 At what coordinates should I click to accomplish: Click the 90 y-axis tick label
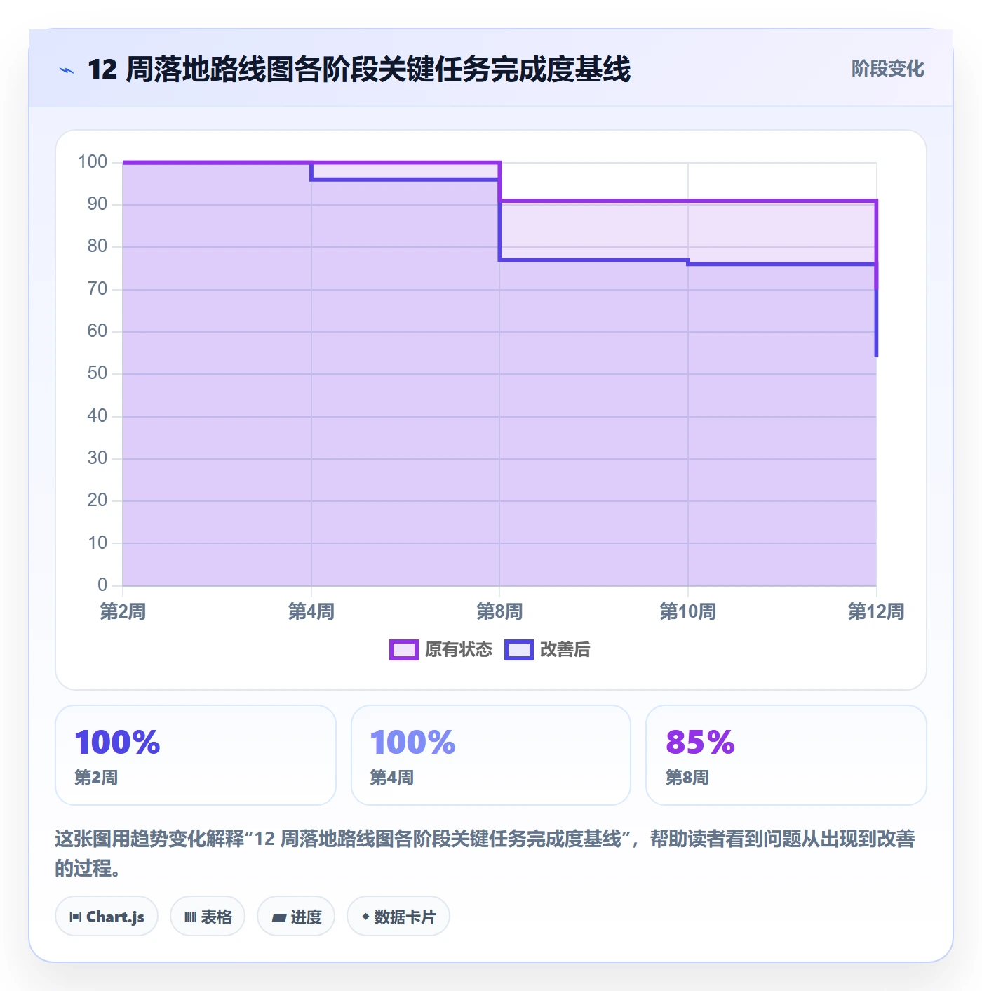tap(97, 204)
